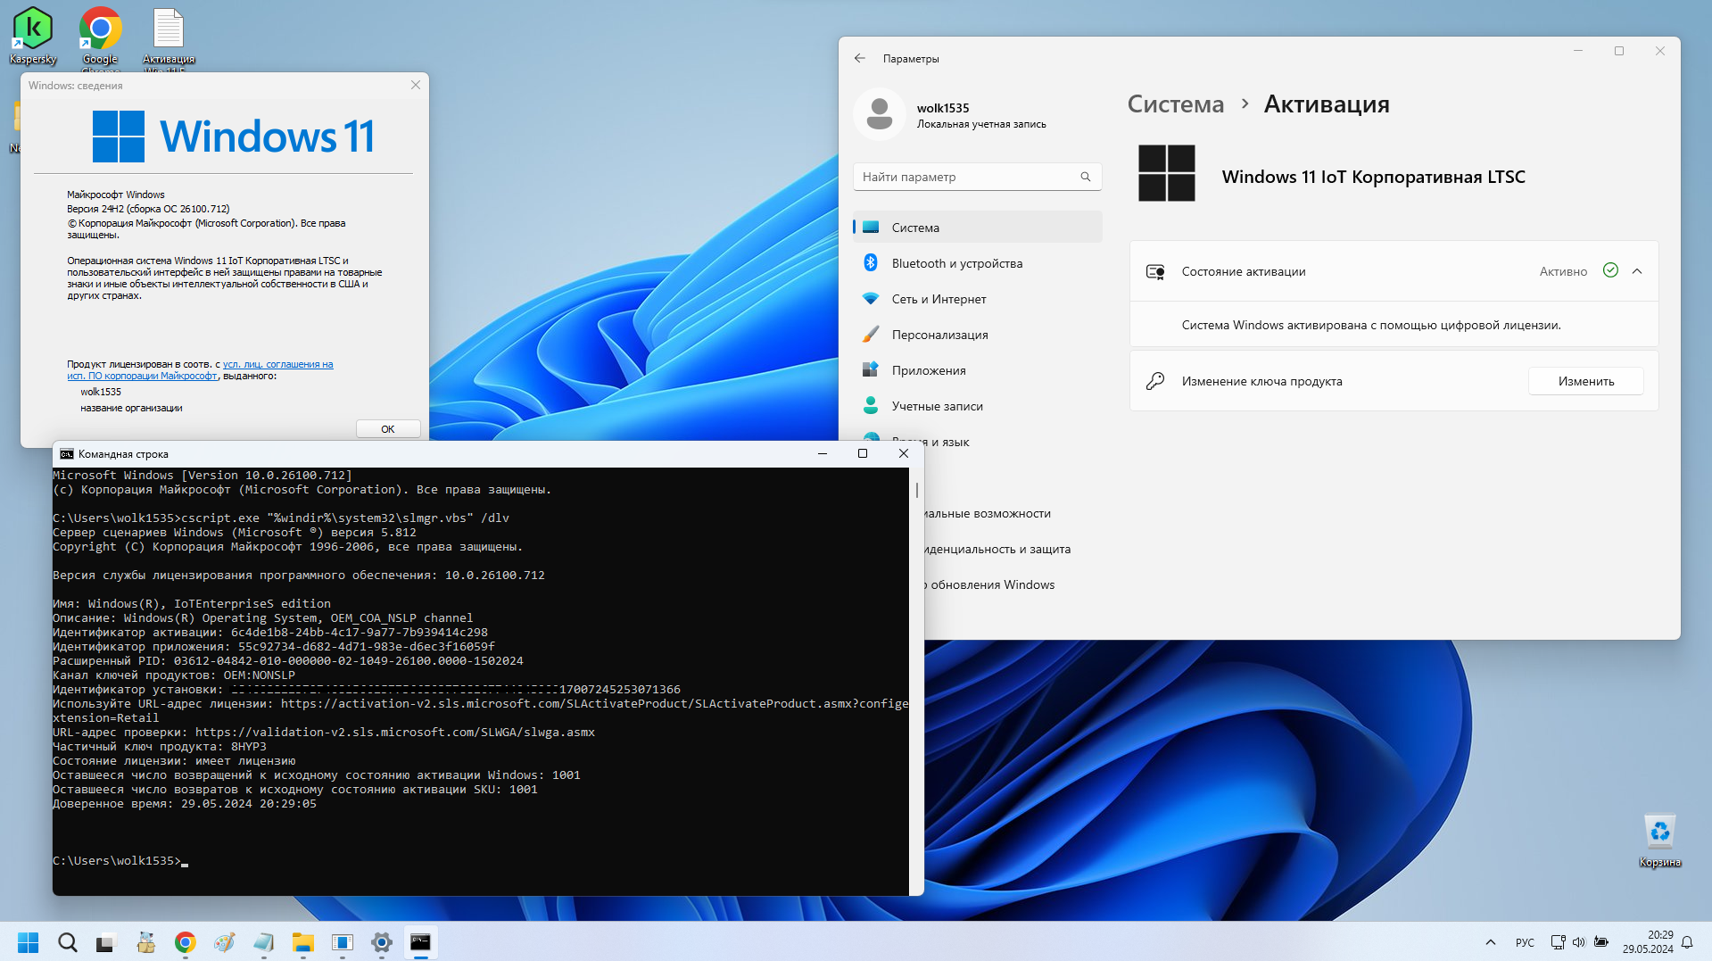This screenshot has height=961, width=1712.
Task: Click OK in Windows: сведения dialog
Action: pyautogui.click(x=388, y=429)
